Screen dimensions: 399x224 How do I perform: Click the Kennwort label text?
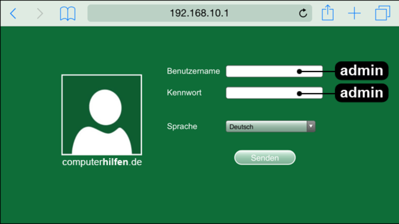[184, 93]
